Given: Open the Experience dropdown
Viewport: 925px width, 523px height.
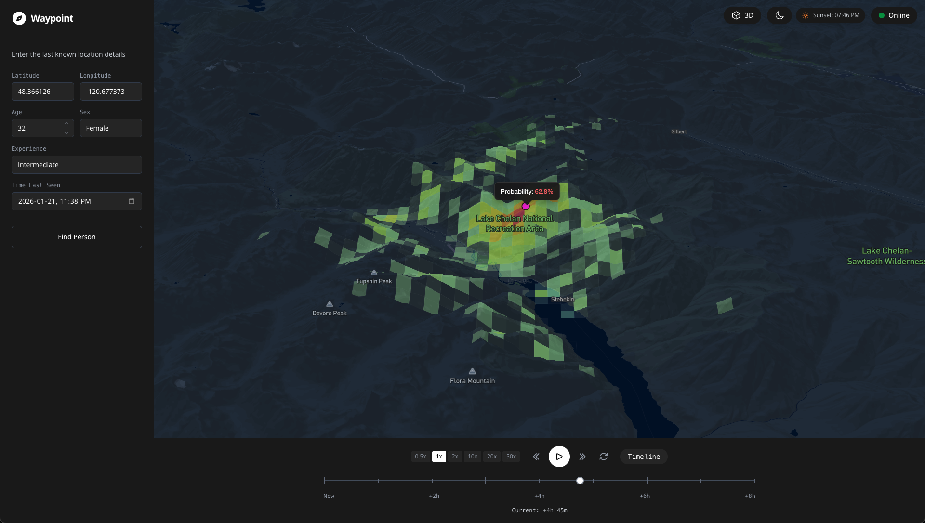Looking at the screenshot, I should pyautogui.click(x=77, y=165).
